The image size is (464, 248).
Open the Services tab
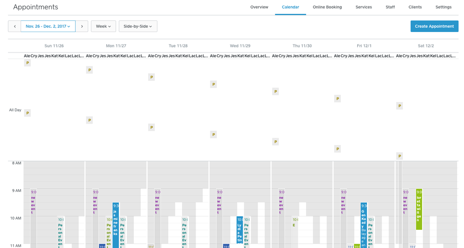[x=364, y=7]
